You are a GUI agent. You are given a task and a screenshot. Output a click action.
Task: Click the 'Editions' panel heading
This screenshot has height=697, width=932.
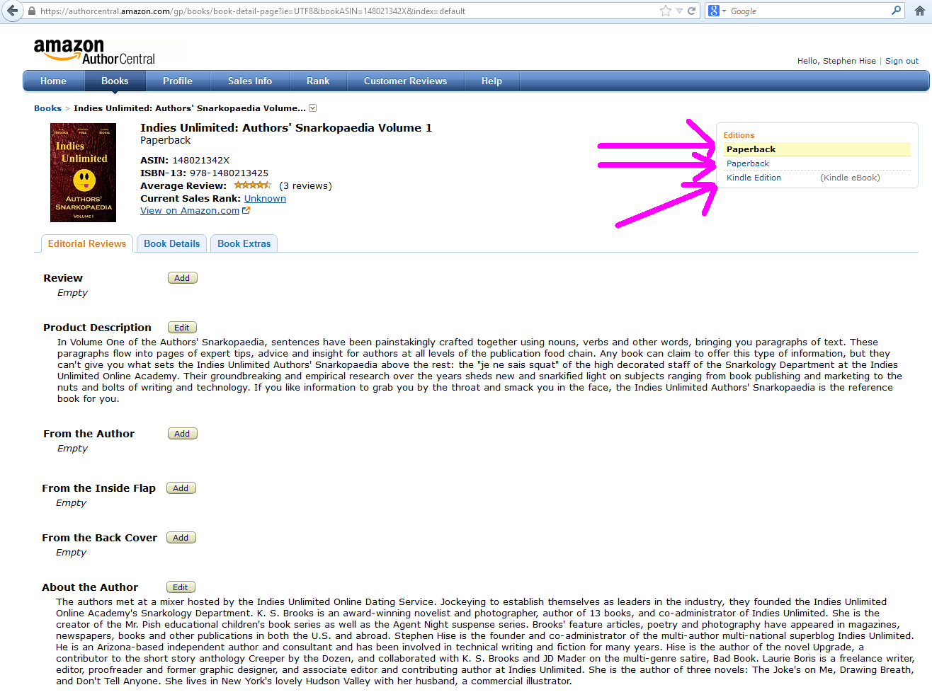739,135
